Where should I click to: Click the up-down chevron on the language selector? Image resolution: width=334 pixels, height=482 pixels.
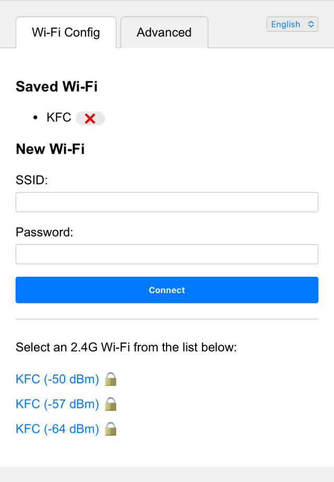pos(311,24)
